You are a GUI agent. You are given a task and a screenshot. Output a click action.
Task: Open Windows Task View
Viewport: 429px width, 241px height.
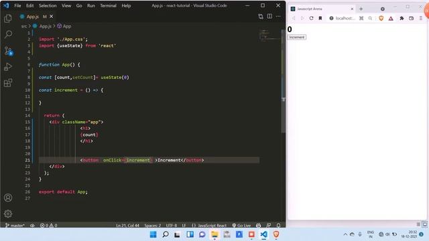click(x=177, y=234)
